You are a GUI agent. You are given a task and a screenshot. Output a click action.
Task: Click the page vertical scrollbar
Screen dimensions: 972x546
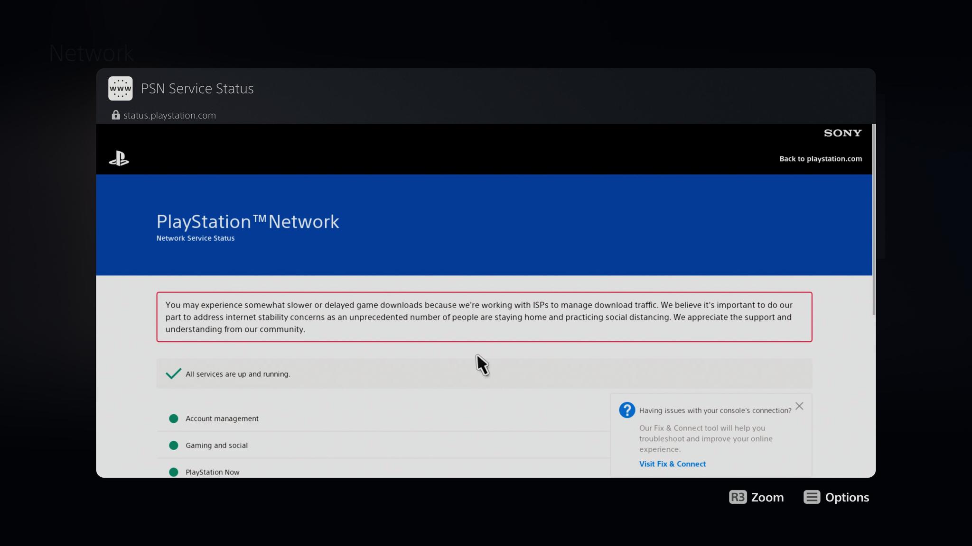click(x=874, y=219)
